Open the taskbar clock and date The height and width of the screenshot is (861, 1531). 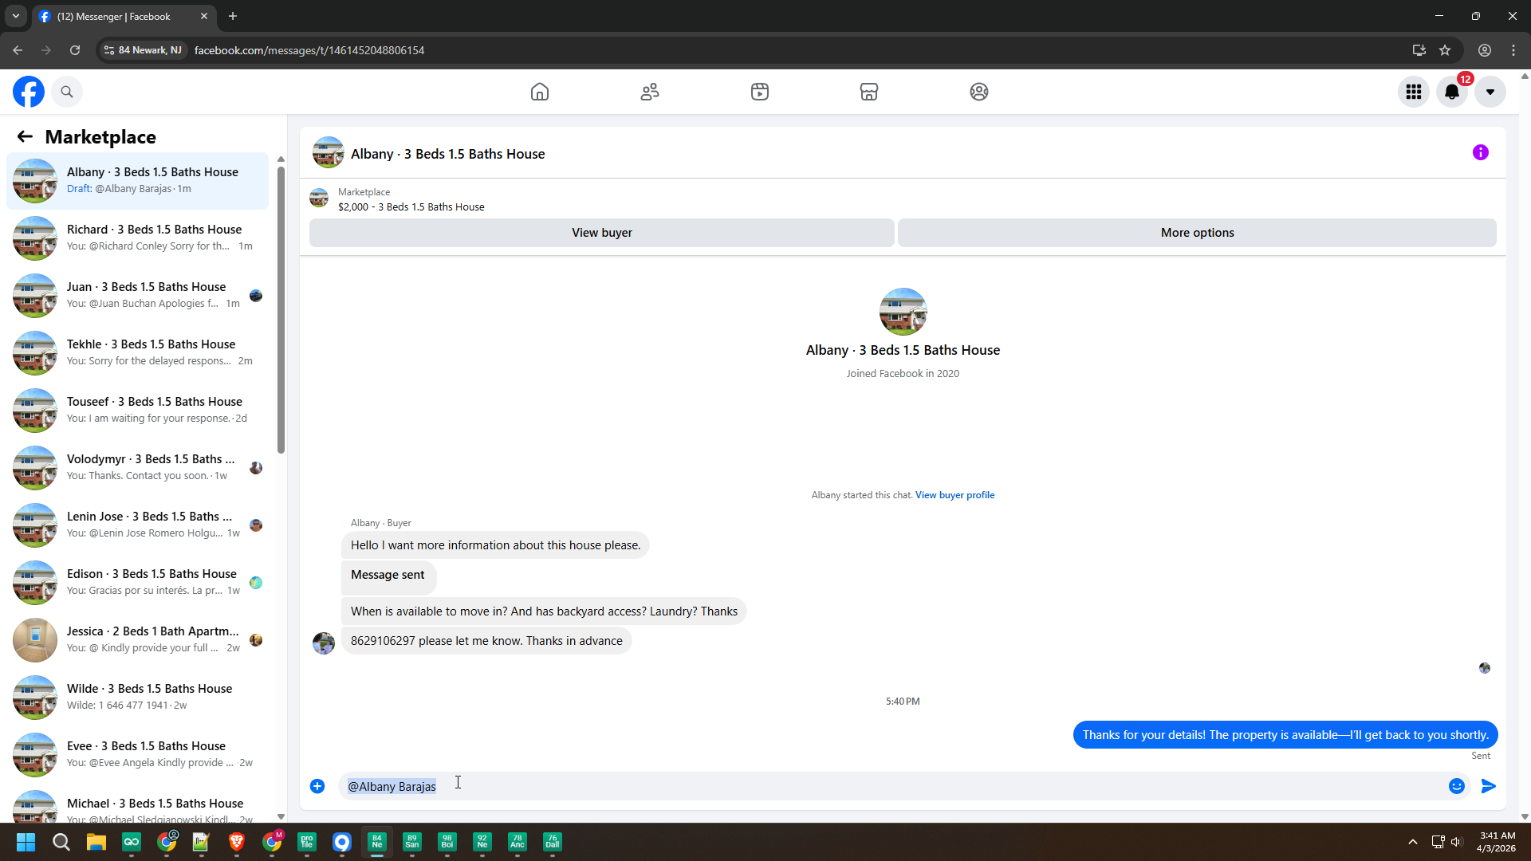(x=1497, y=842)
